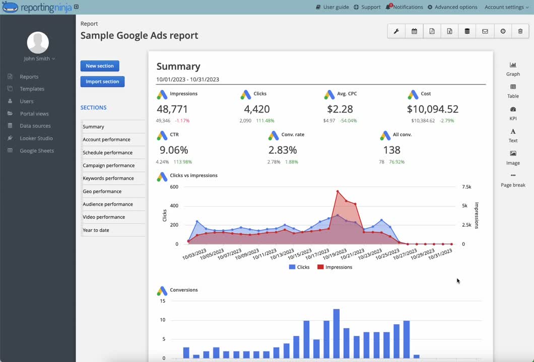Open the Account settings dropdown
The width and height of the screenshot is (534, 362).
click(x=506, y=7)
